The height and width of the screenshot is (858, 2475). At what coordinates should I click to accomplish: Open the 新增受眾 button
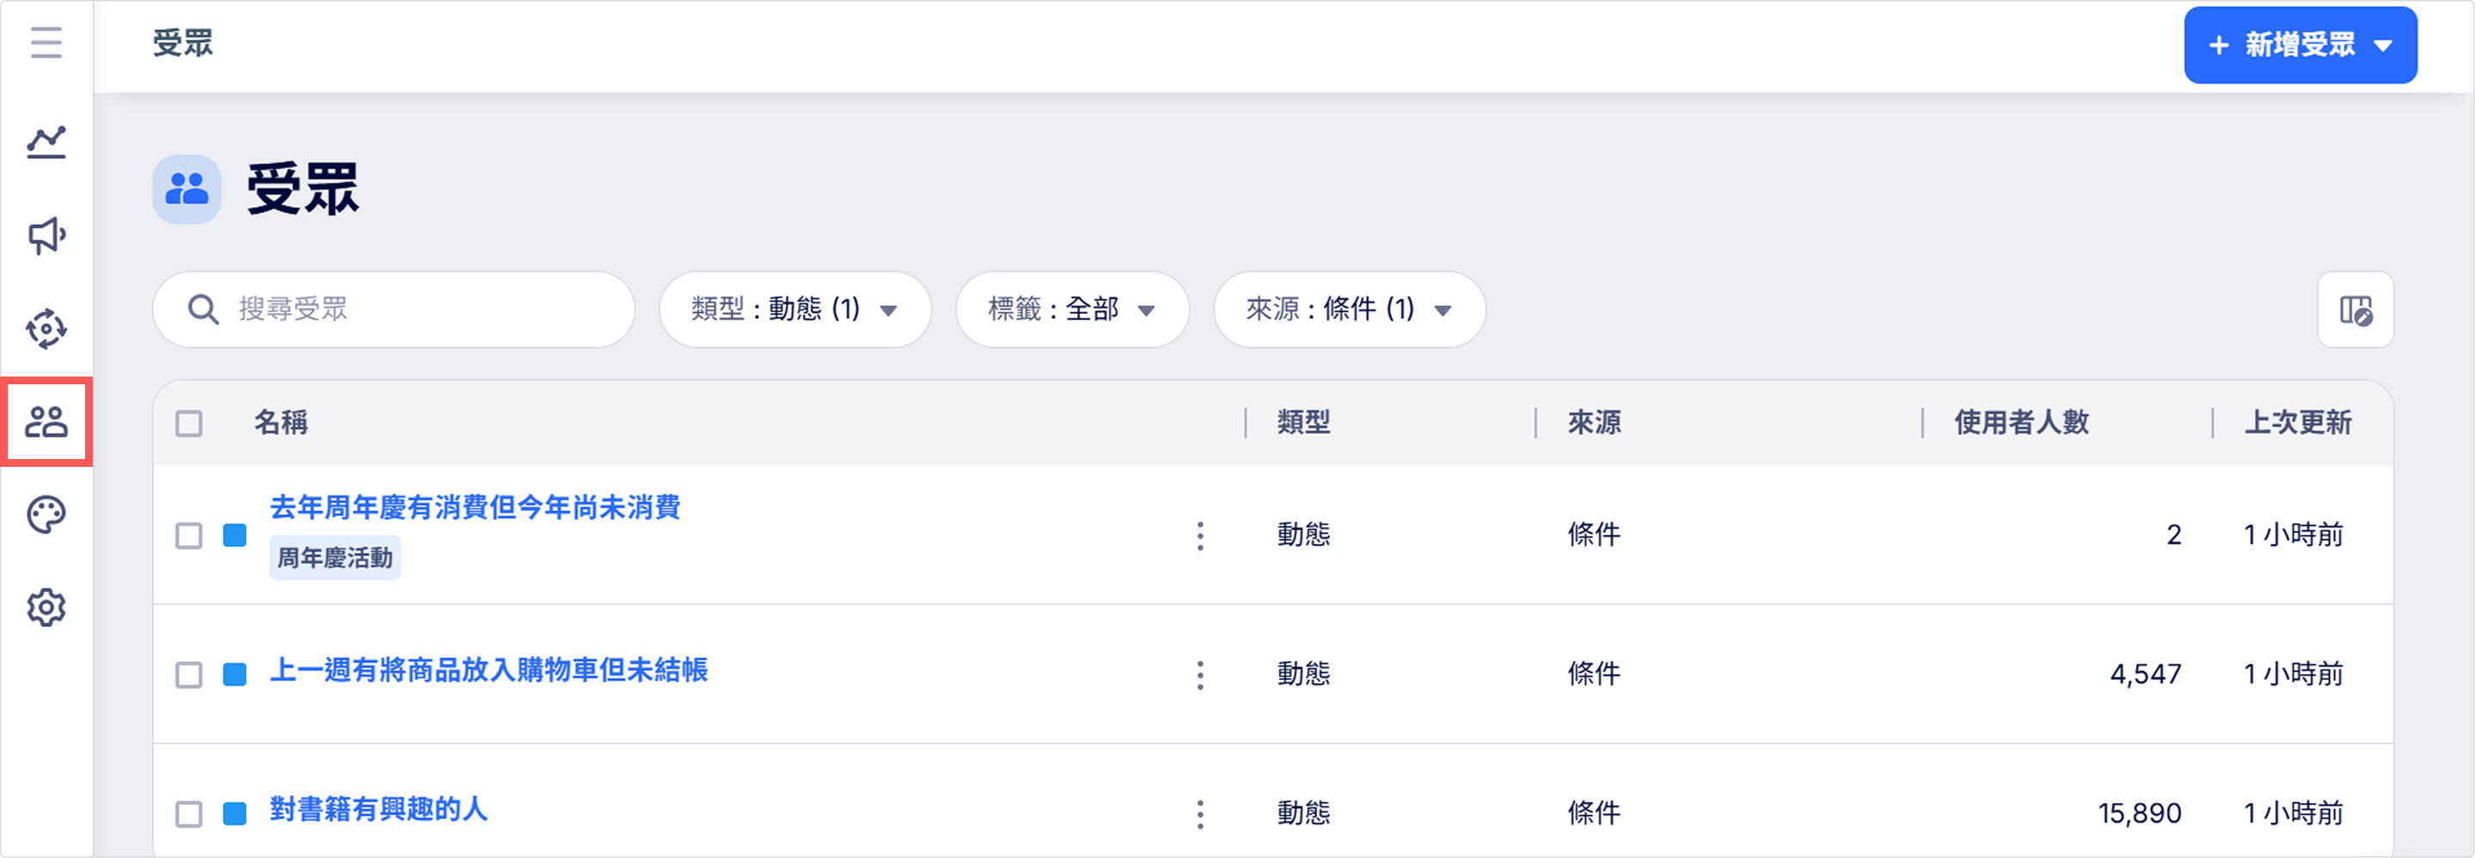pos(2300,46)
